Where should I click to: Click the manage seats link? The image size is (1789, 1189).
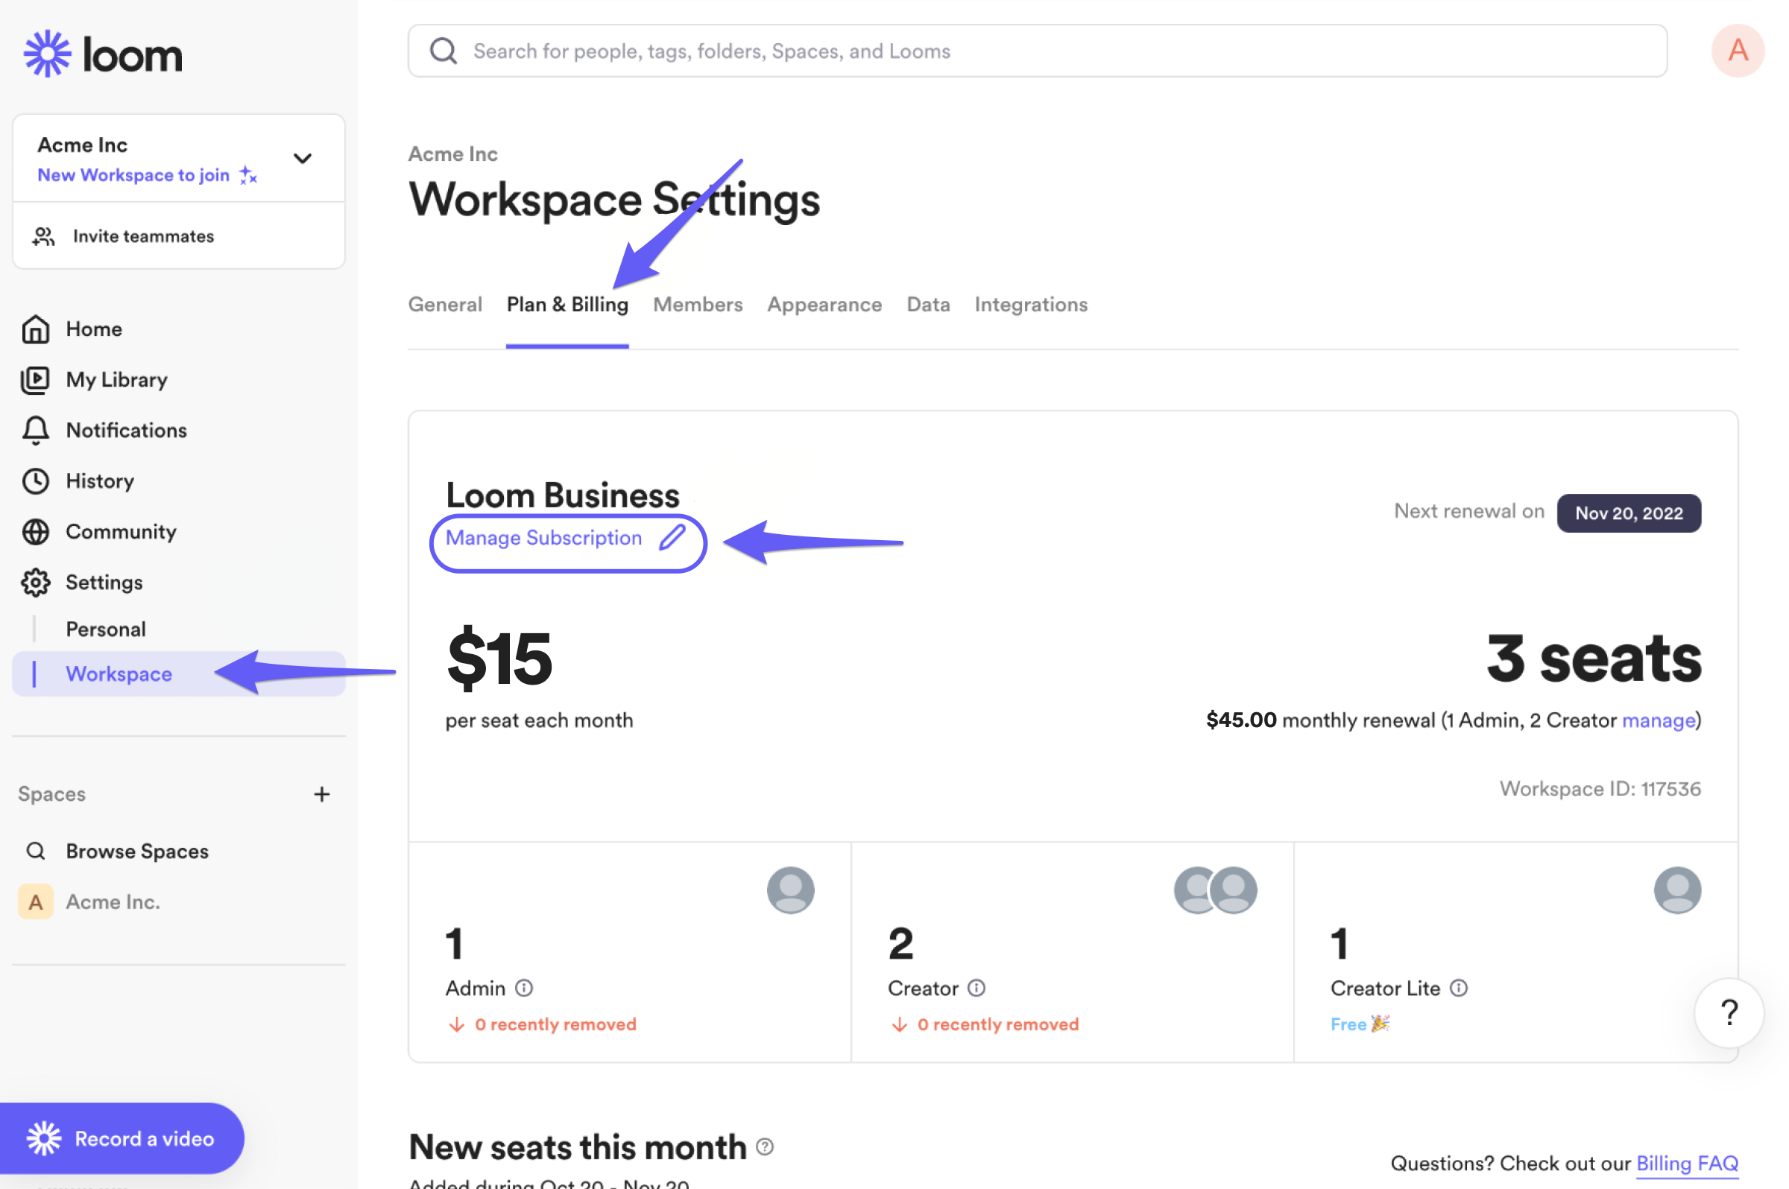1659,720
